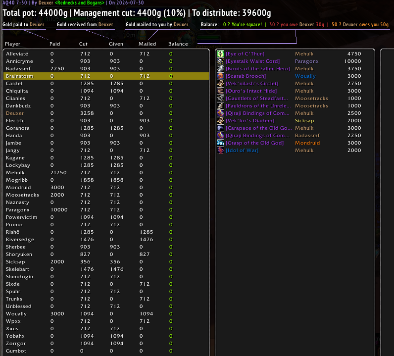Click buyer Paragonx in the loot list
Image resolution: width=394 pixels, height=356 pixels.
(x=306, y=61)
